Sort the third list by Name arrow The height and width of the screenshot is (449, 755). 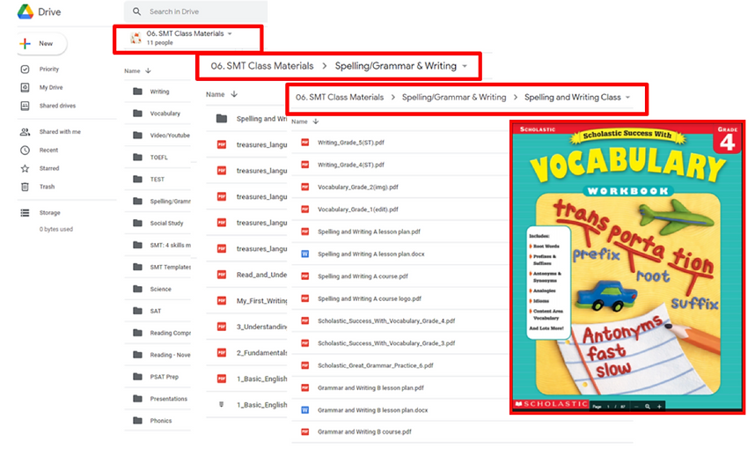316,121
